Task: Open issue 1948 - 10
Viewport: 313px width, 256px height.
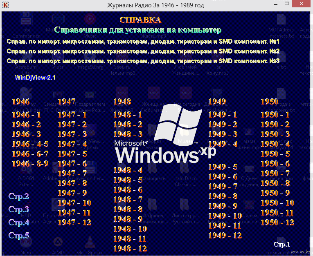Action: (130, 229)
